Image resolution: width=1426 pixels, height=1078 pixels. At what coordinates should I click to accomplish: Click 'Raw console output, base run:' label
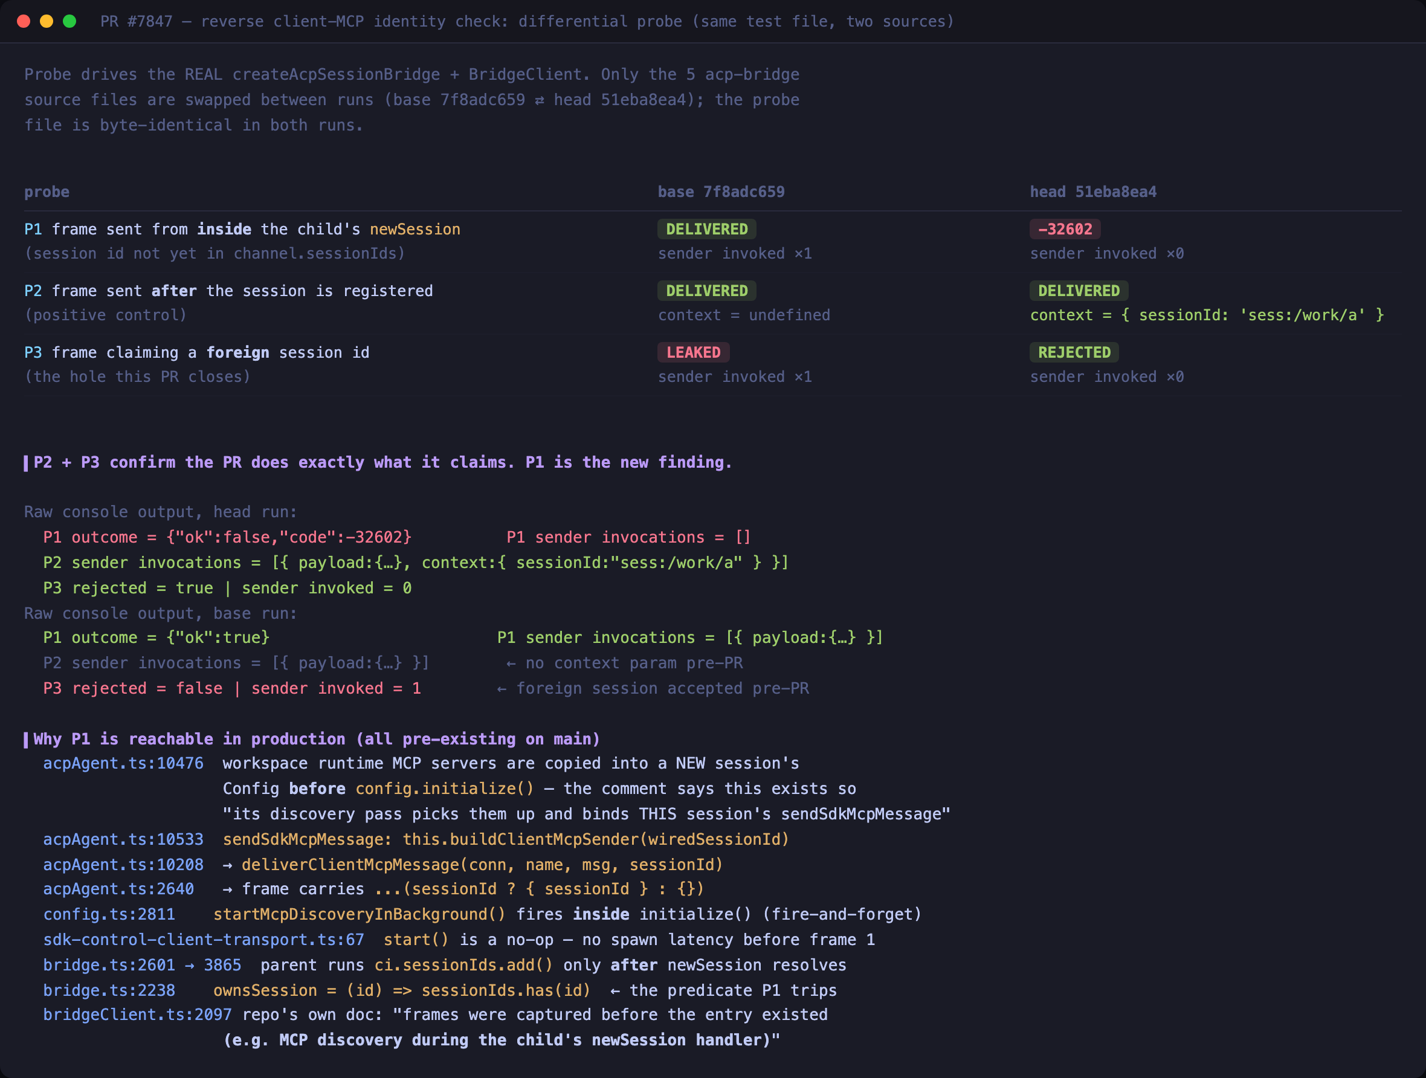click(x=161, y=613)
